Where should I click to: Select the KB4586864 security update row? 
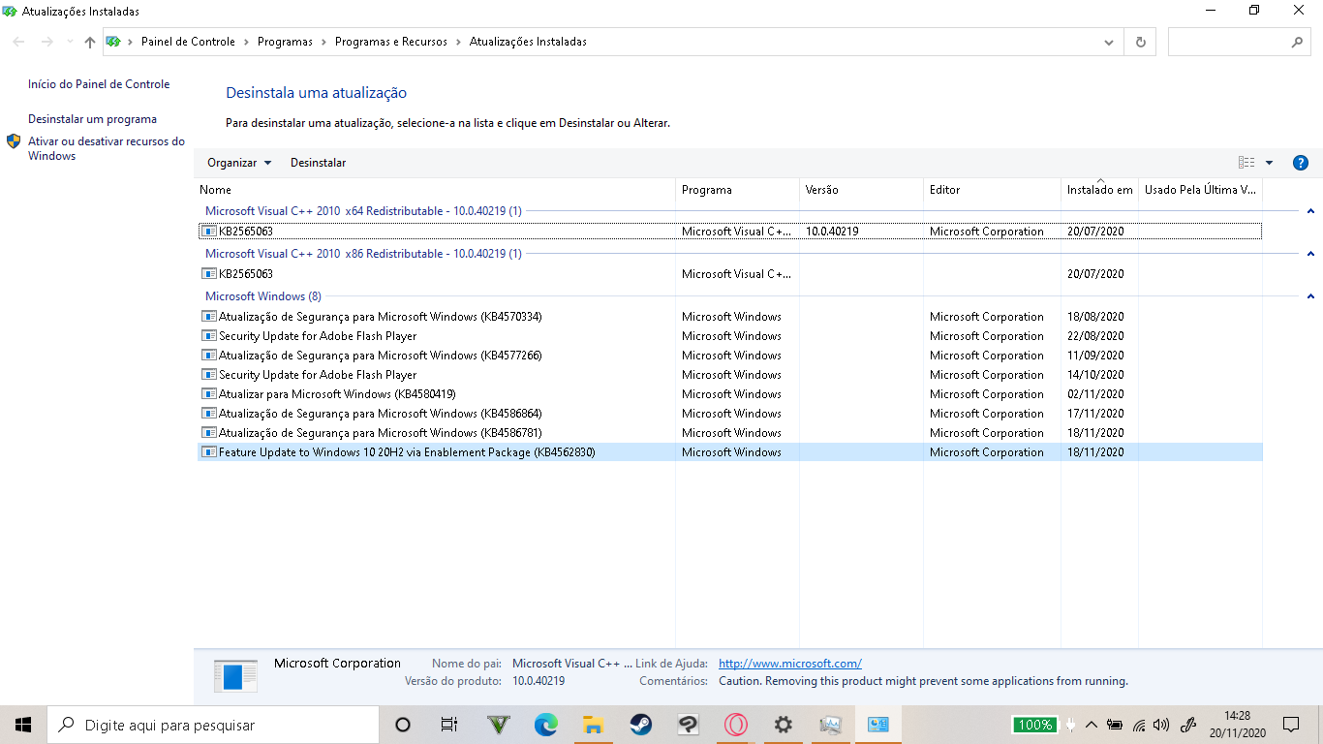pos(729,414)
